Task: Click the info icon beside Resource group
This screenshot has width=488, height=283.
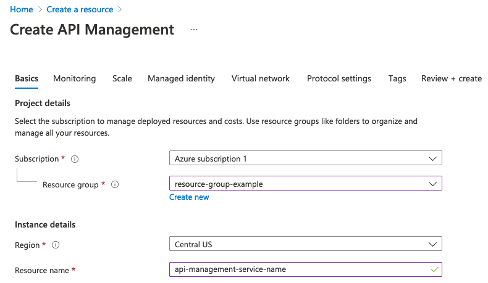Action: [115, 184]
